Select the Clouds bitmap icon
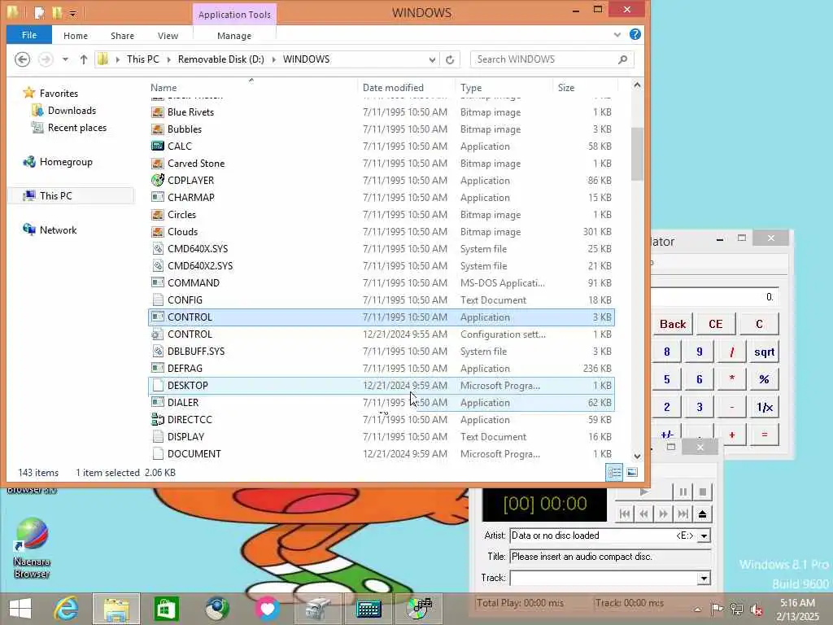This screenshot has width=833, height=625. 157,232
